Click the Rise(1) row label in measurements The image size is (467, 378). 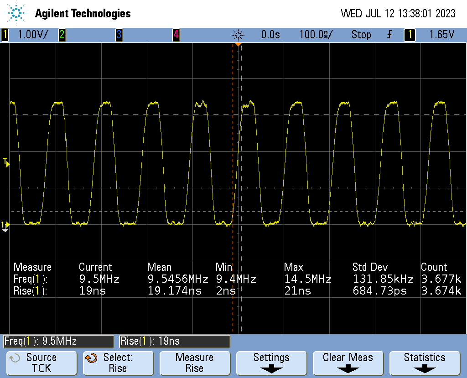30,291
